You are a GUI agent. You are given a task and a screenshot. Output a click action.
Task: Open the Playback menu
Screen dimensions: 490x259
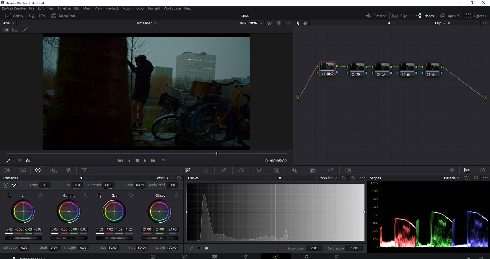click(112, 8)
